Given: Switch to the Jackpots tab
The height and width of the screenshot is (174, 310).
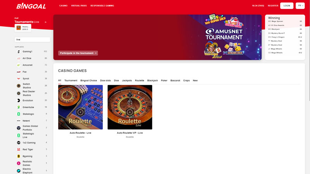Looking at the screenshot, I should 127,80.
